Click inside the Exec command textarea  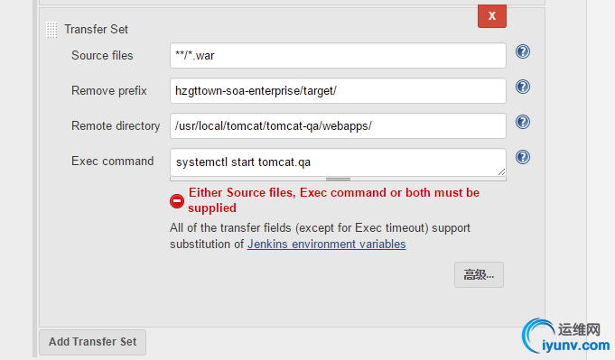338,162
